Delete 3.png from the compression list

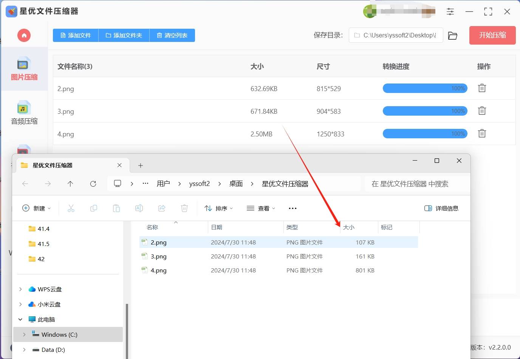pyautogui.click(x=482, y=111)
